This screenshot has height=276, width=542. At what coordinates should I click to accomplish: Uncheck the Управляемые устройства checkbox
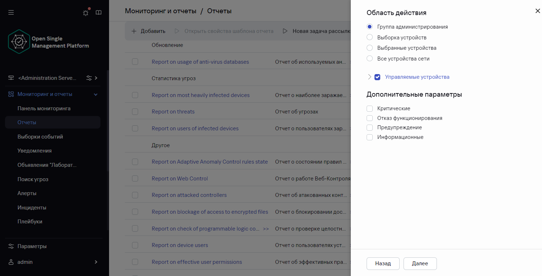tap(377, 77)
